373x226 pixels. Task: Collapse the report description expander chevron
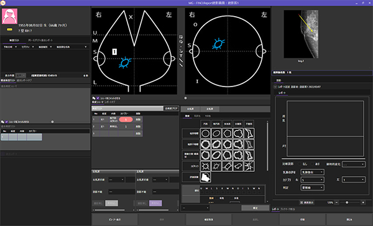point(275,87)
